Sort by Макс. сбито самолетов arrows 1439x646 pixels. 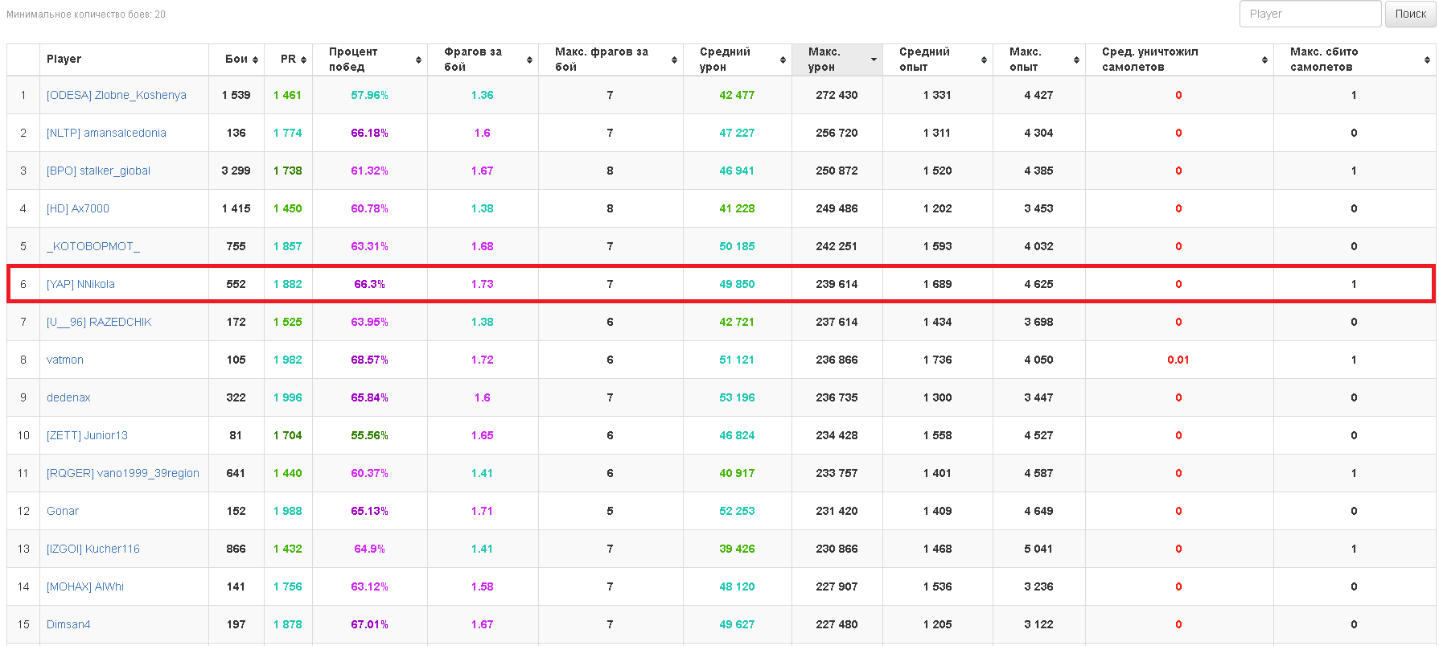(x=1427, y=60)
